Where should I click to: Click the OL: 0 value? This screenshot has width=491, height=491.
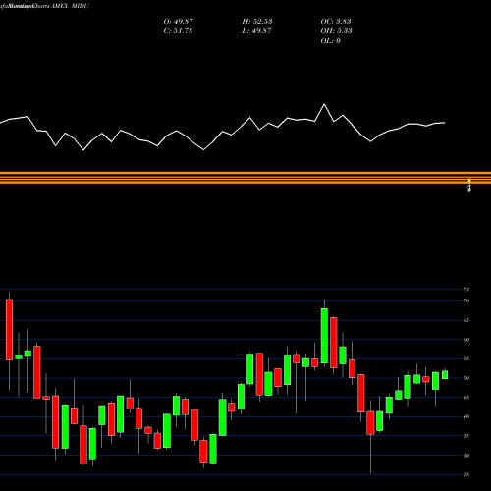(x=331, y=41)
